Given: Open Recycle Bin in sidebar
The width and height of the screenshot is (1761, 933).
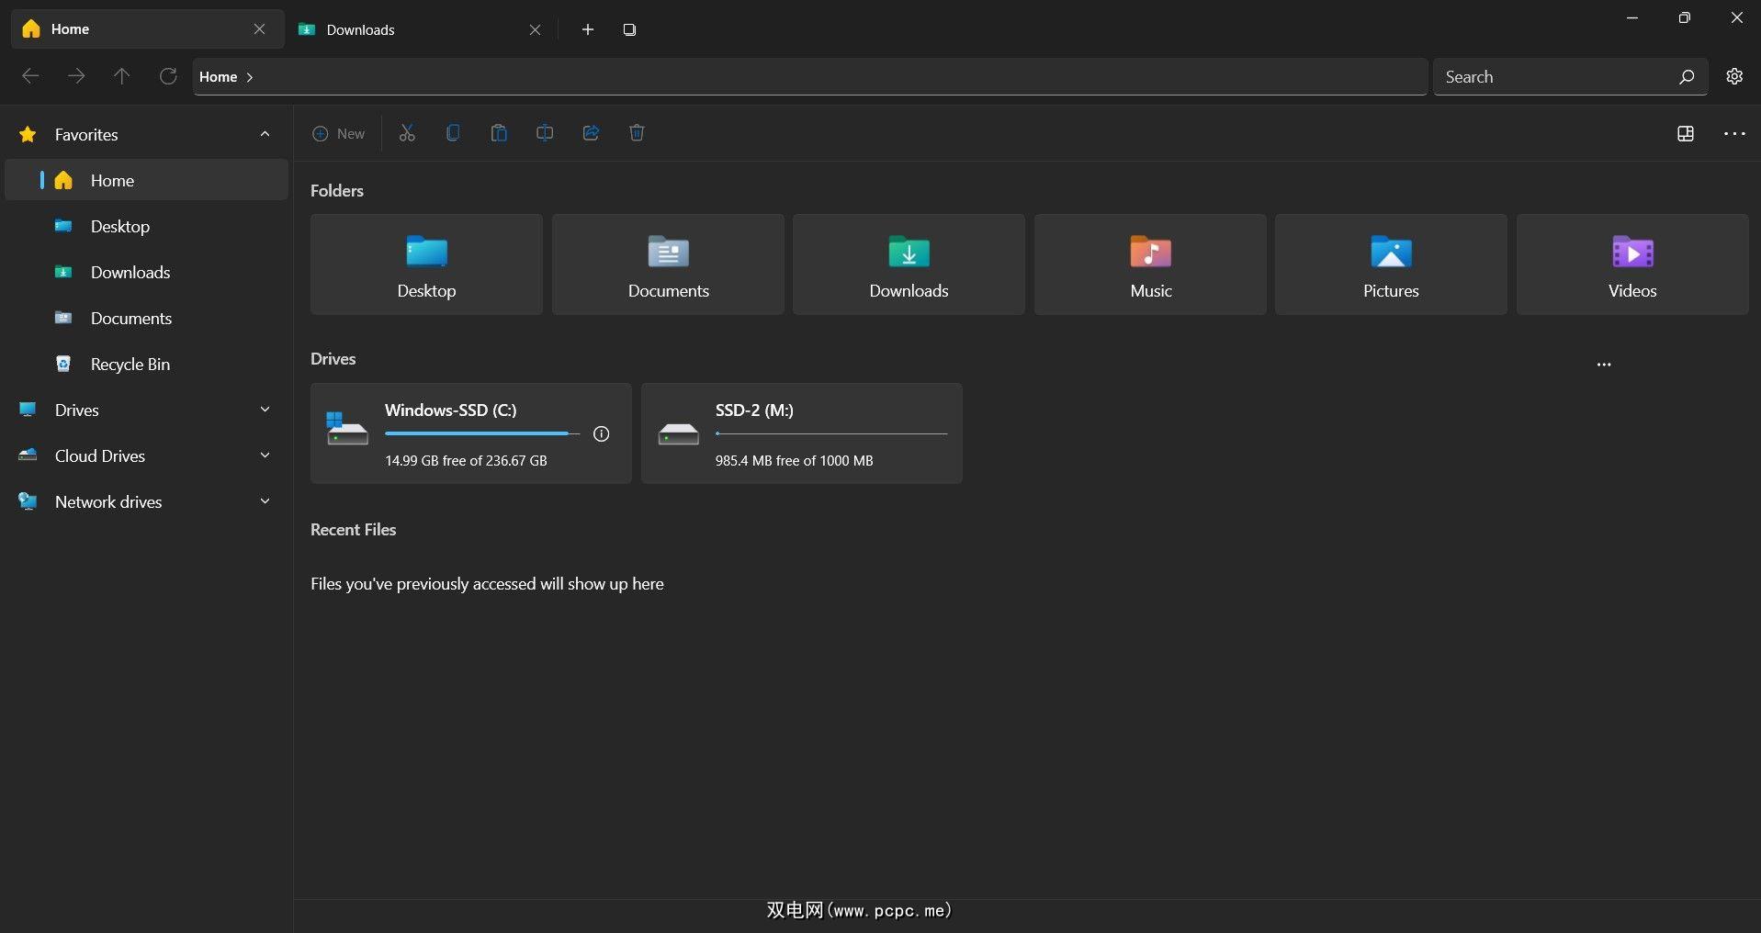Looking at the screenshot, I should point(130,365).
